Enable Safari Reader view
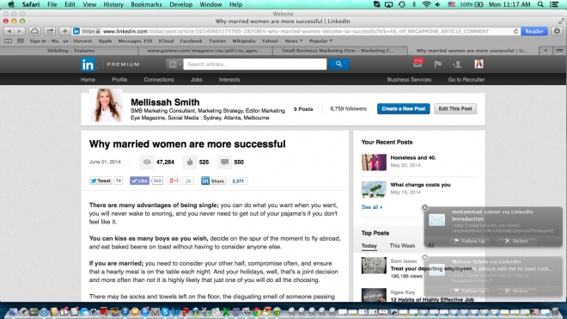This screenshot has width=567, height=319. (x=534, y=31)
